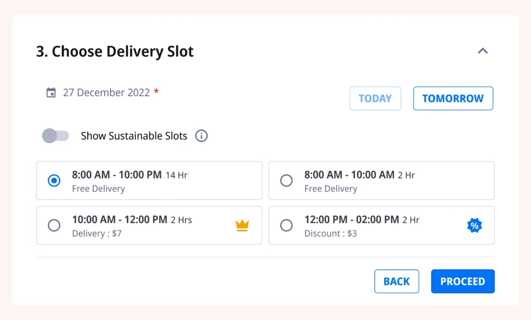Click the gold crown premium icon
Screen dimensions: 531x320
[242, 225]
